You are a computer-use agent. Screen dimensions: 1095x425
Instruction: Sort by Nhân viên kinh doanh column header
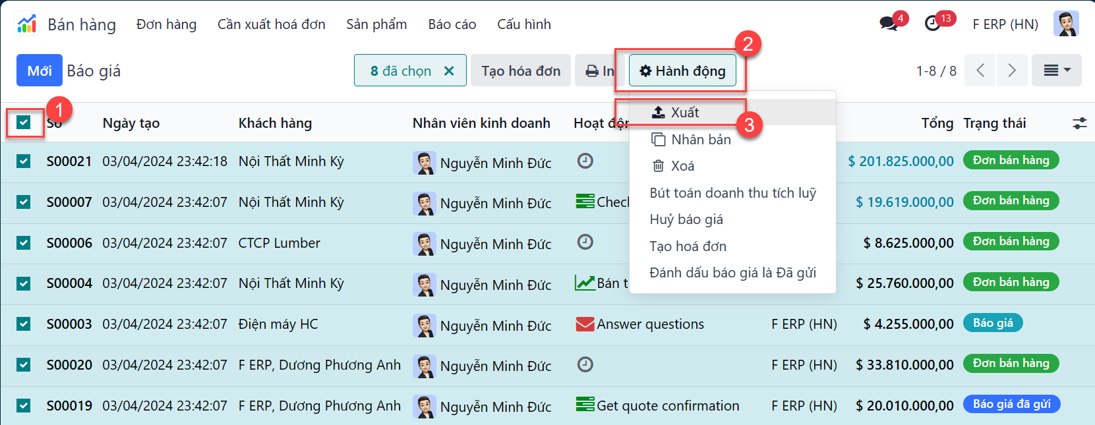tap(481, 123)
